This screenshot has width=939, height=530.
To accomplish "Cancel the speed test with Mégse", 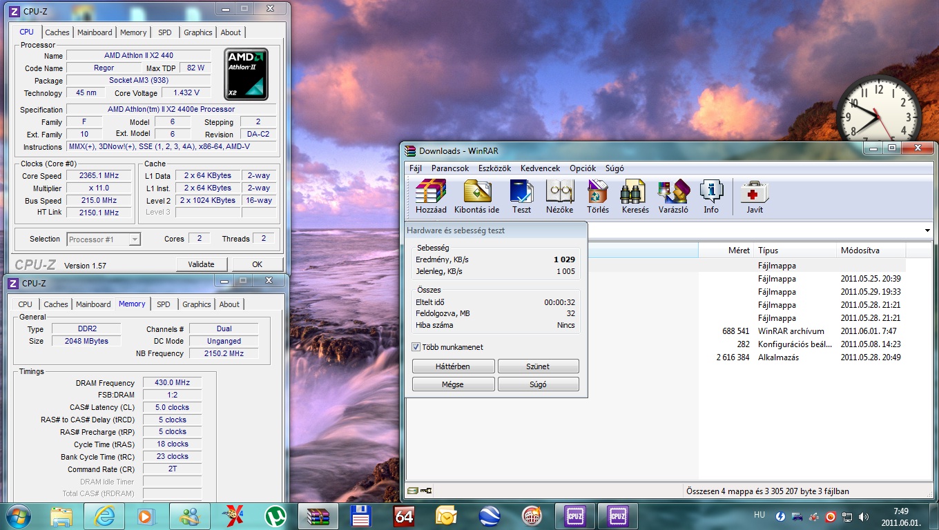I will 453,384.
